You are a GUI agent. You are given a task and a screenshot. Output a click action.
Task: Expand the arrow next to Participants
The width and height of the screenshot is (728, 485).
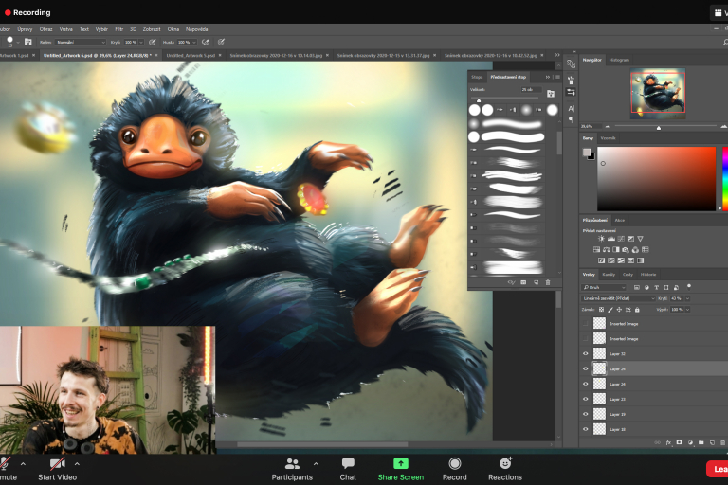(x=316, y=464)
